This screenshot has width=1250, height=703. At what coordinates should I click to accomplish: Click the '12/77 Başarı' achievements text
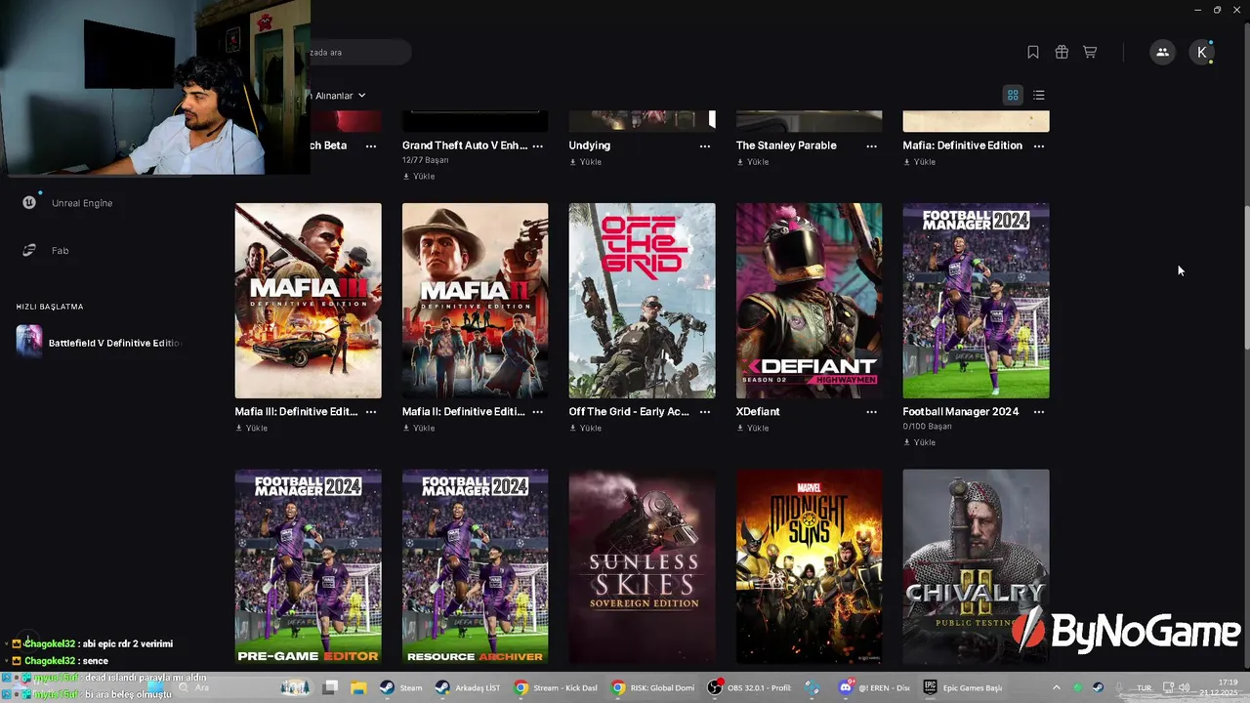426,160
